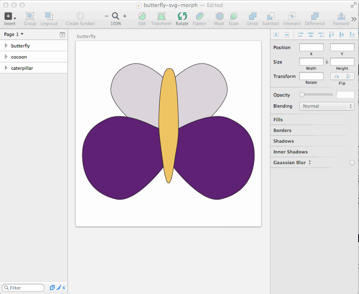
Task: Open the Fills section header
Action: pyautogui.click(x=278, y=120)
